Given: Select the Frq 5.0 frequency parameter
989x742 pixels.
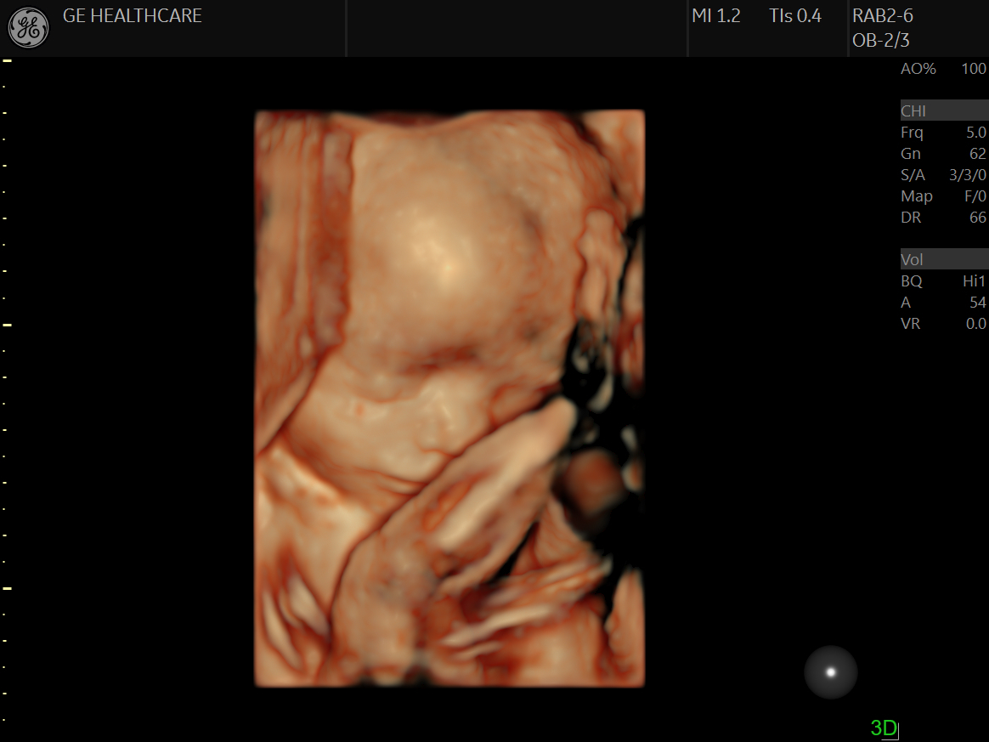Looking at the screenshot, I should click(x=943, y=133).
